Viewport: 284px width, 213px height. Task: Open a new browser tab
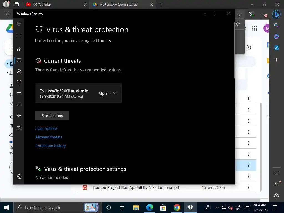(x=161, y=4)
